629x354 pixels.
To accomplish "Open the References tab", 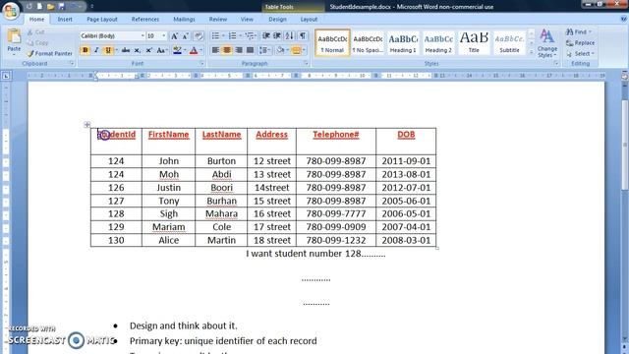I will (x=145, y=20).
